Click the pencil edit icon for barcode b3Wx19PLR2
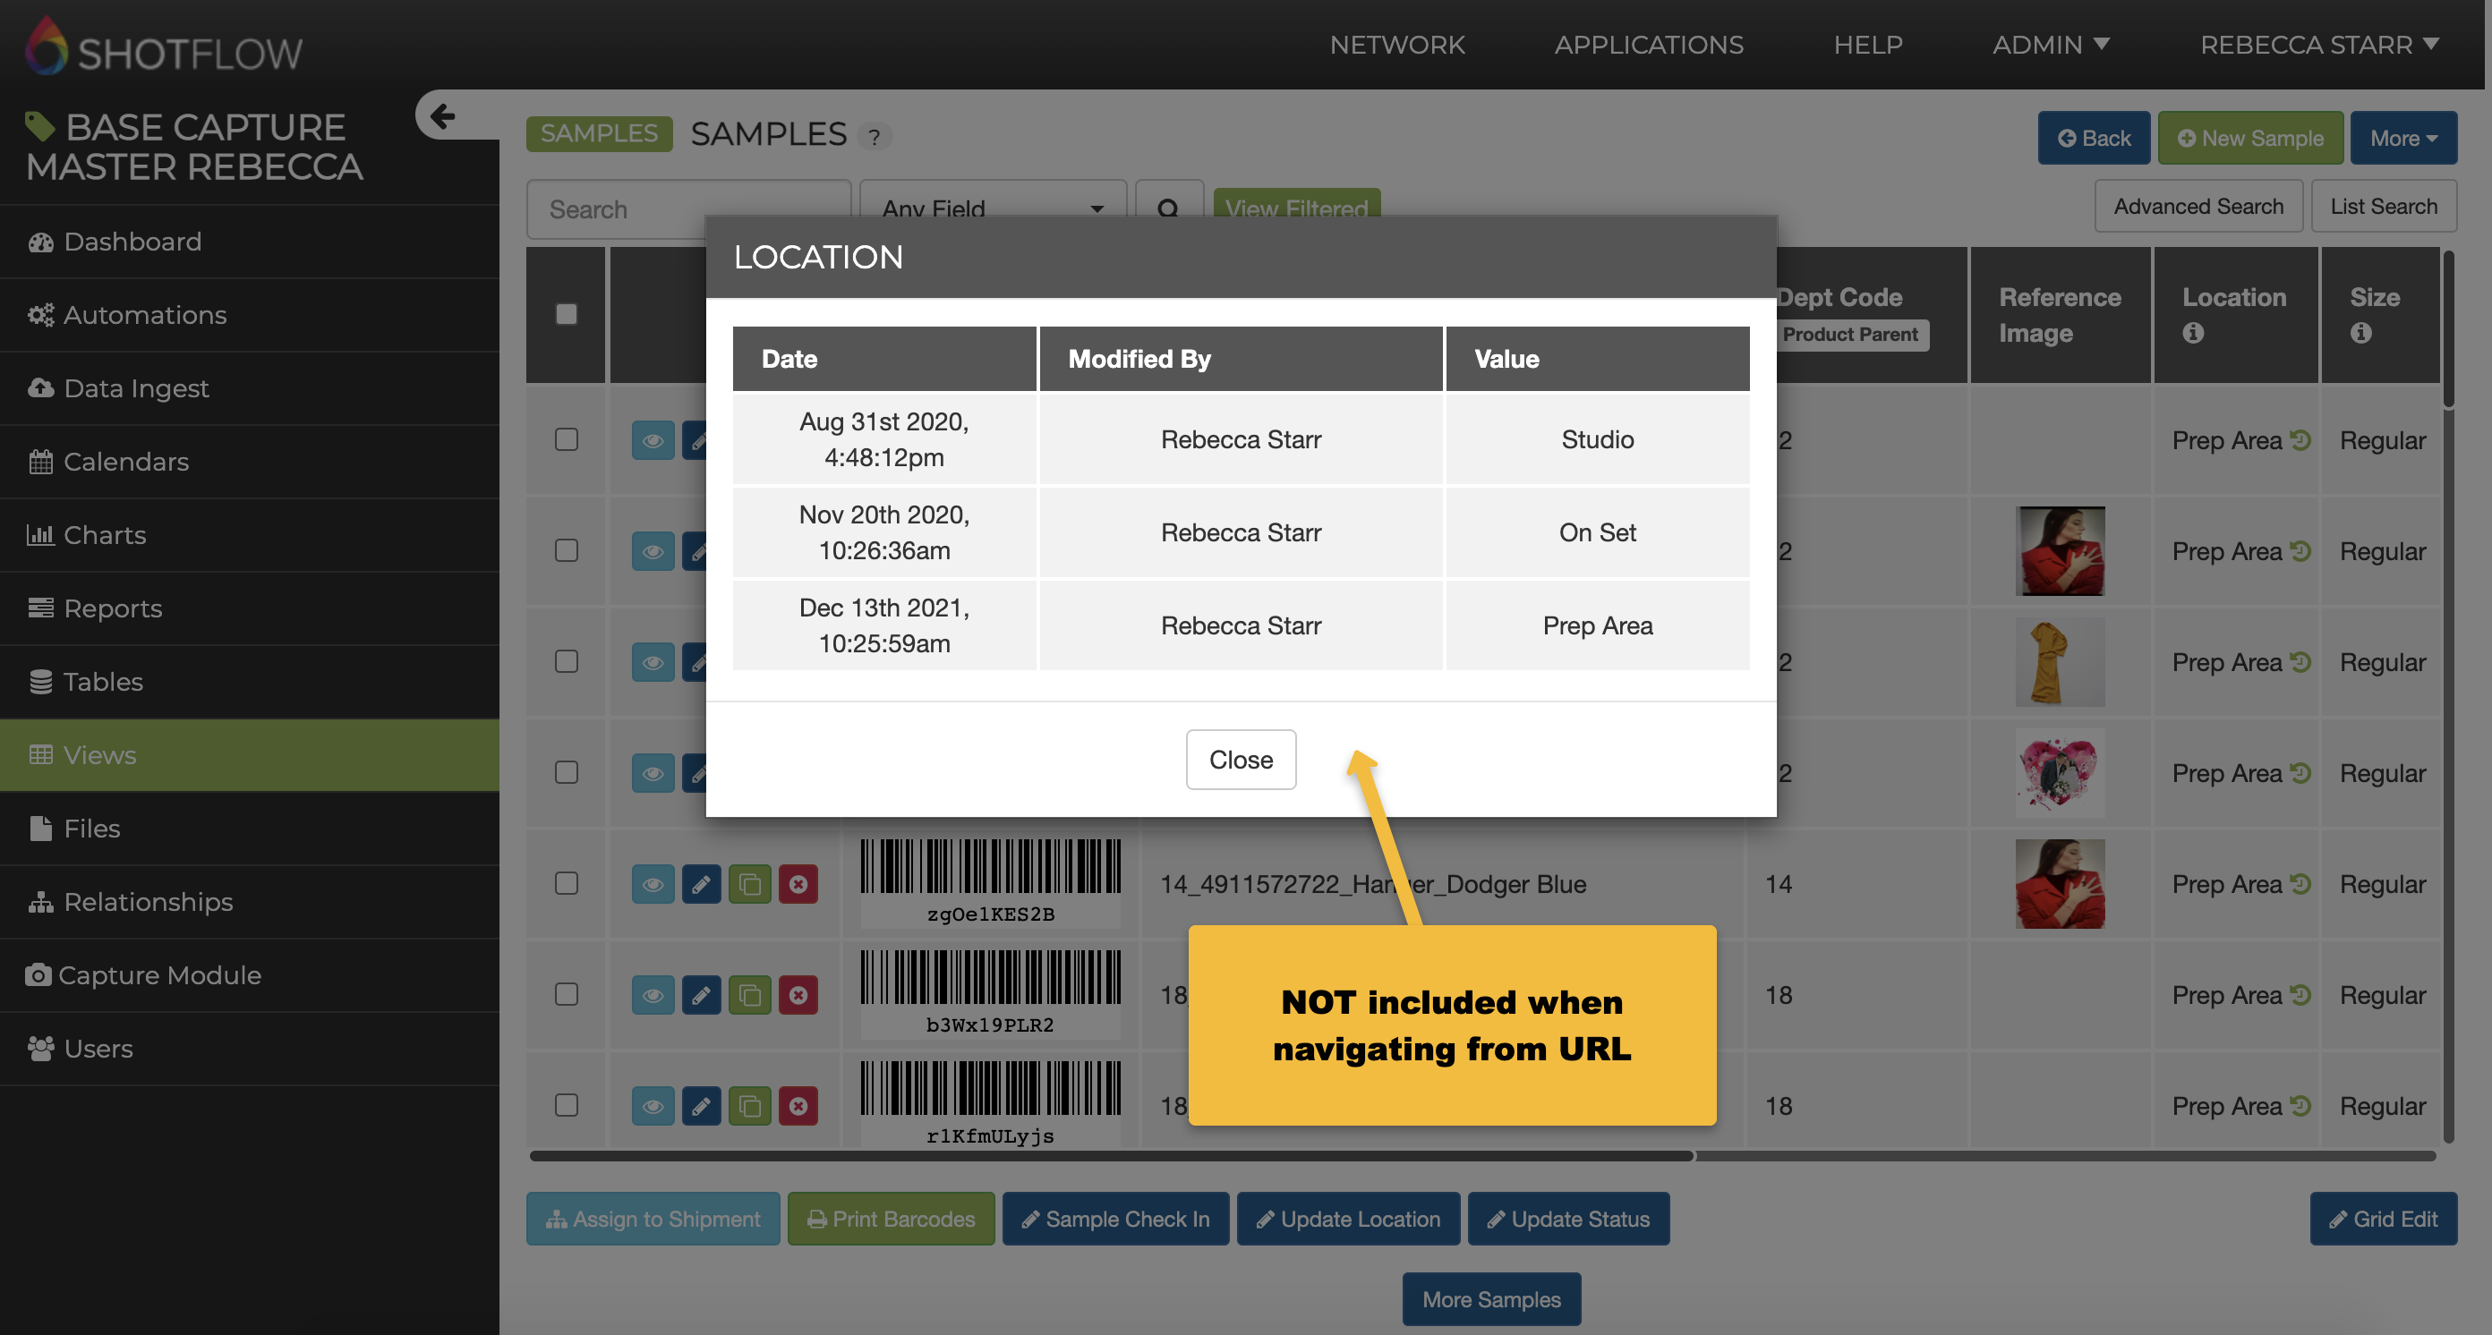The image size is (2492, 1335). [x=702, y=995]
